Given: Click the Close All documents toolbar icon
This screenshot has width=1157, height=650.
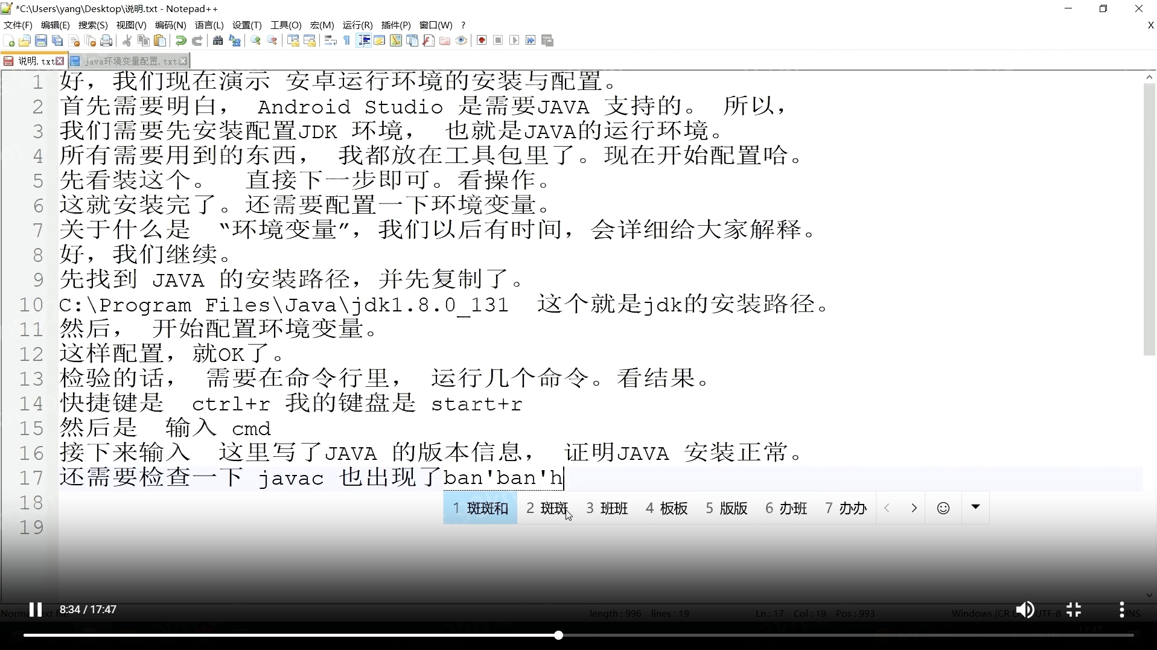Looking at the screenshot, I should (x=91, y=40).
